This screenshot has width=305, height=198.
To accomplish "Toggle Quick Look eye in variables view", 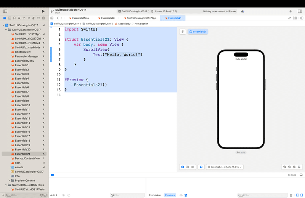I will coord(63,195).
